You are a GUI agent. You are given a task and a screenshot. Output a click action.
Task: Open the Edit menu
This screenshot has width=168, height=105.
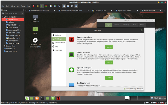pos(8,6)
